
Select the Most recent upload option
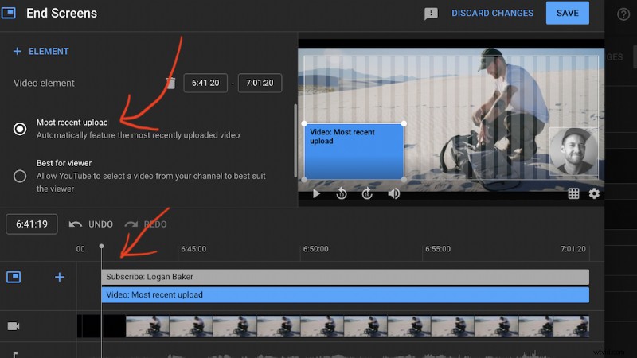pos(19,129)
